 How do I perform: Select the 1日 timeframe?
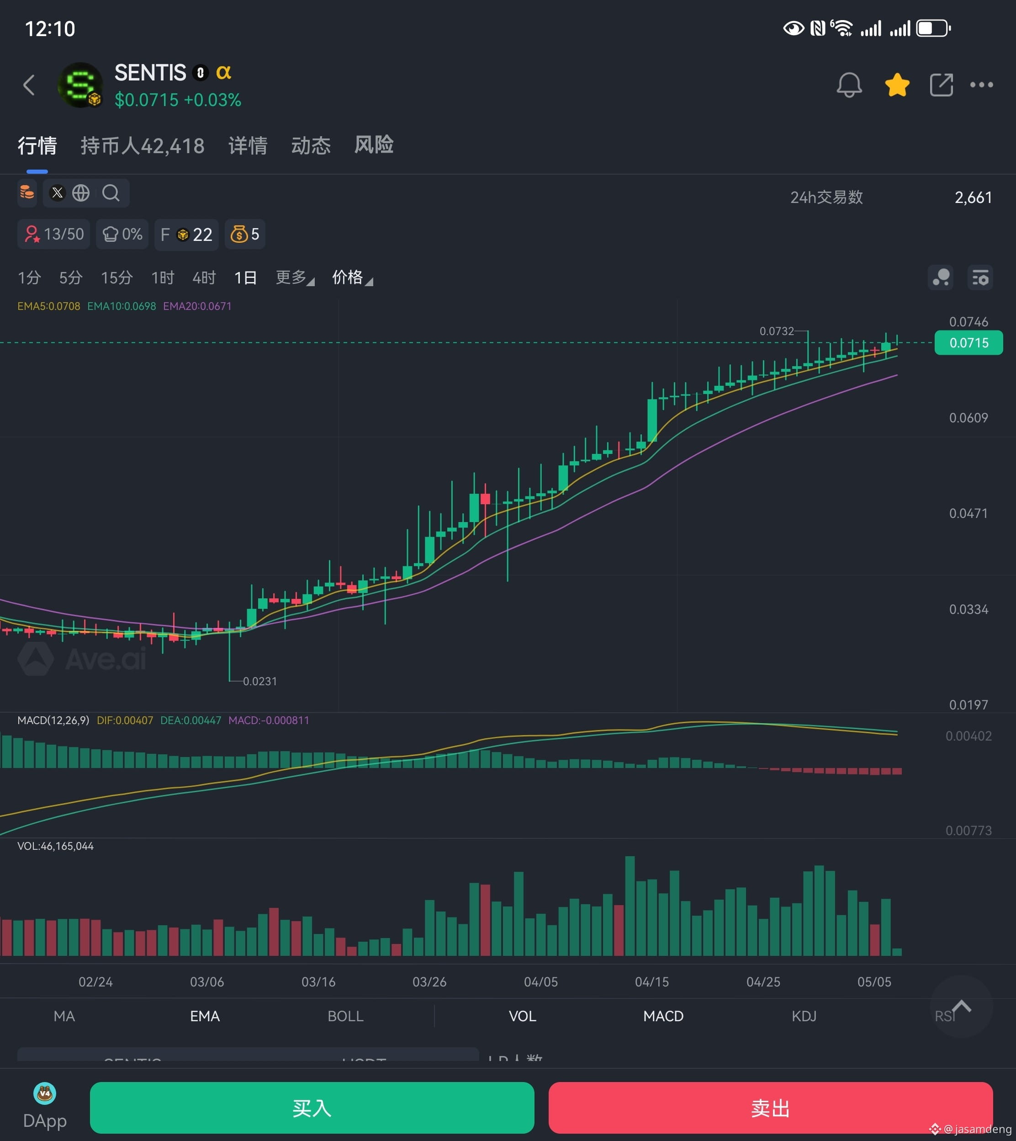(x=246, y=277)
